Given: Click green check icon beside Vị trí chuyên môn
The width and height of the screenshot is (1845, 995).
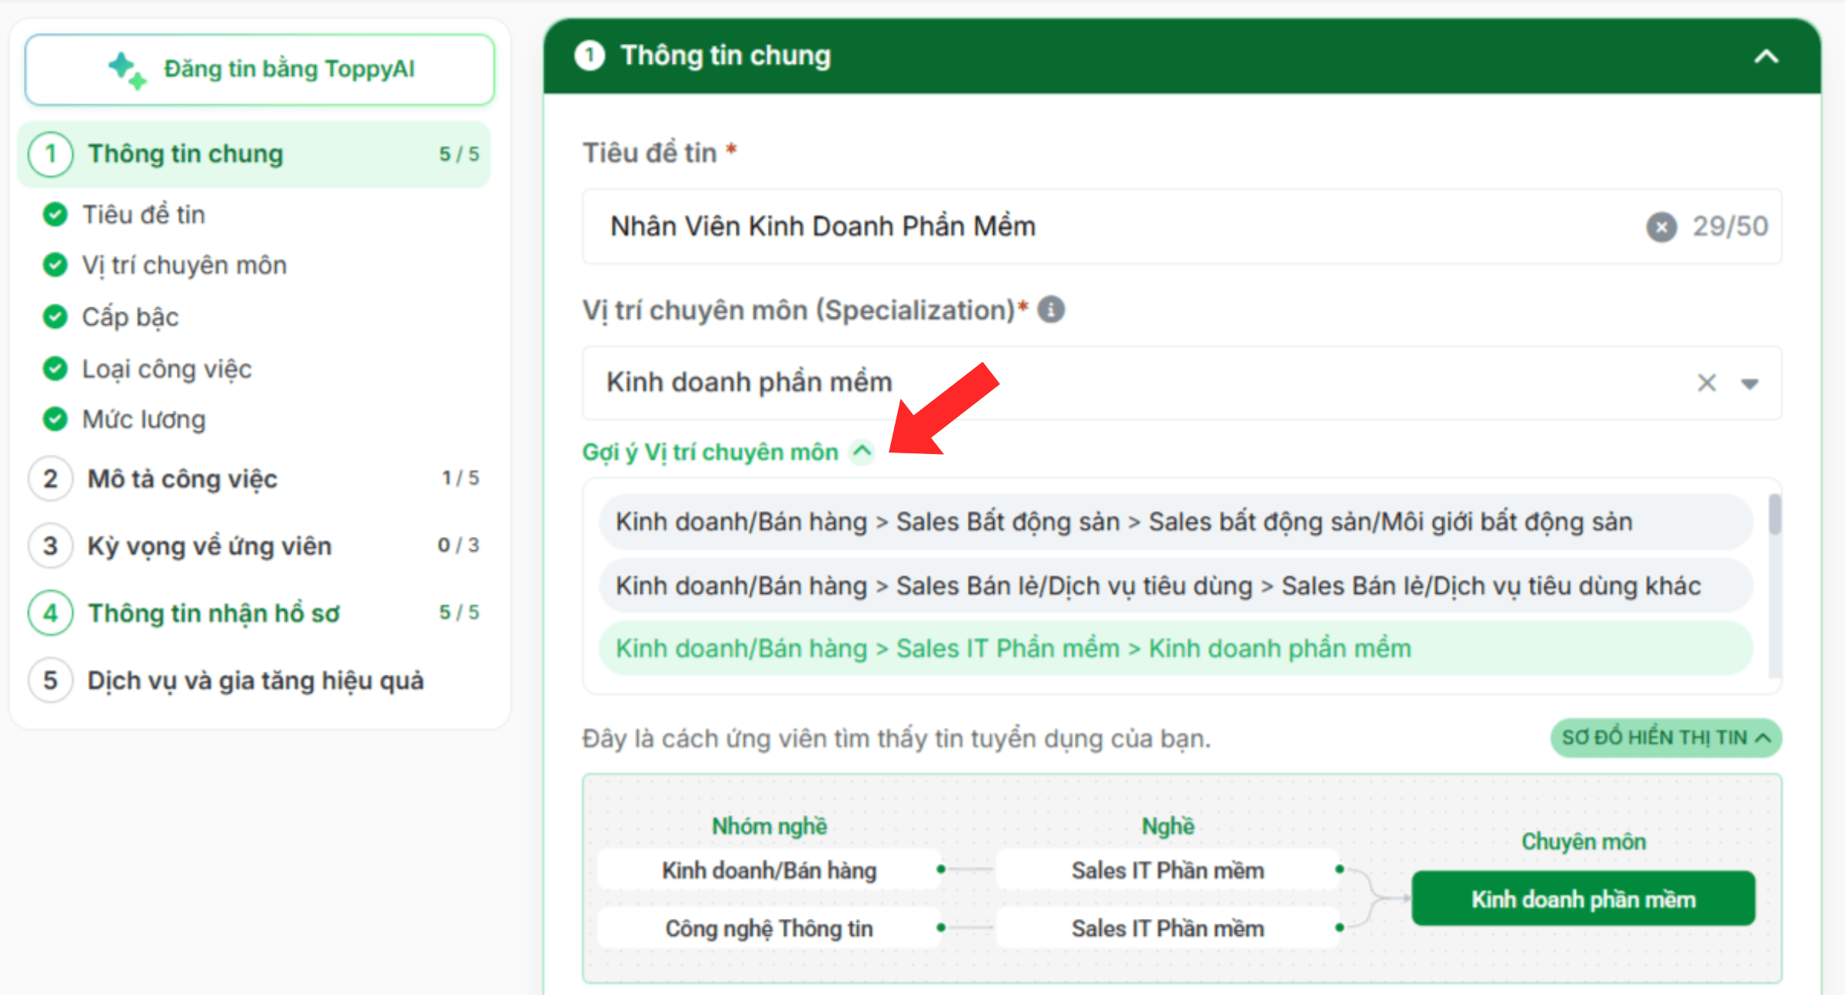Looking at the screenshot, I should [x=55, y=265].
